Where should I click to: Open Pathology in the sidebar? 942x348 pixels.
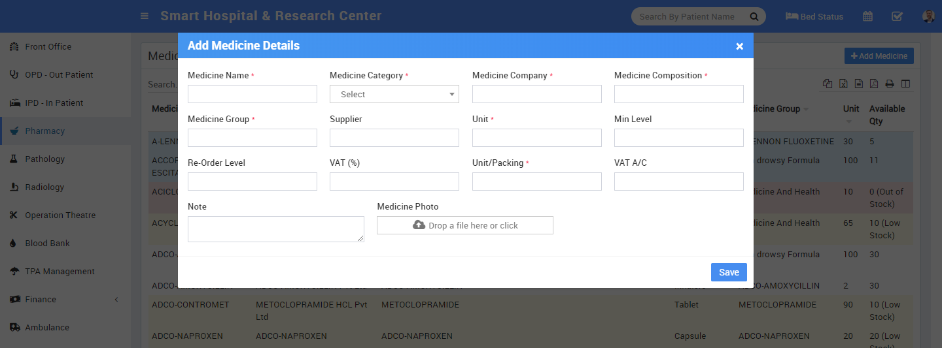click(44, 159)
